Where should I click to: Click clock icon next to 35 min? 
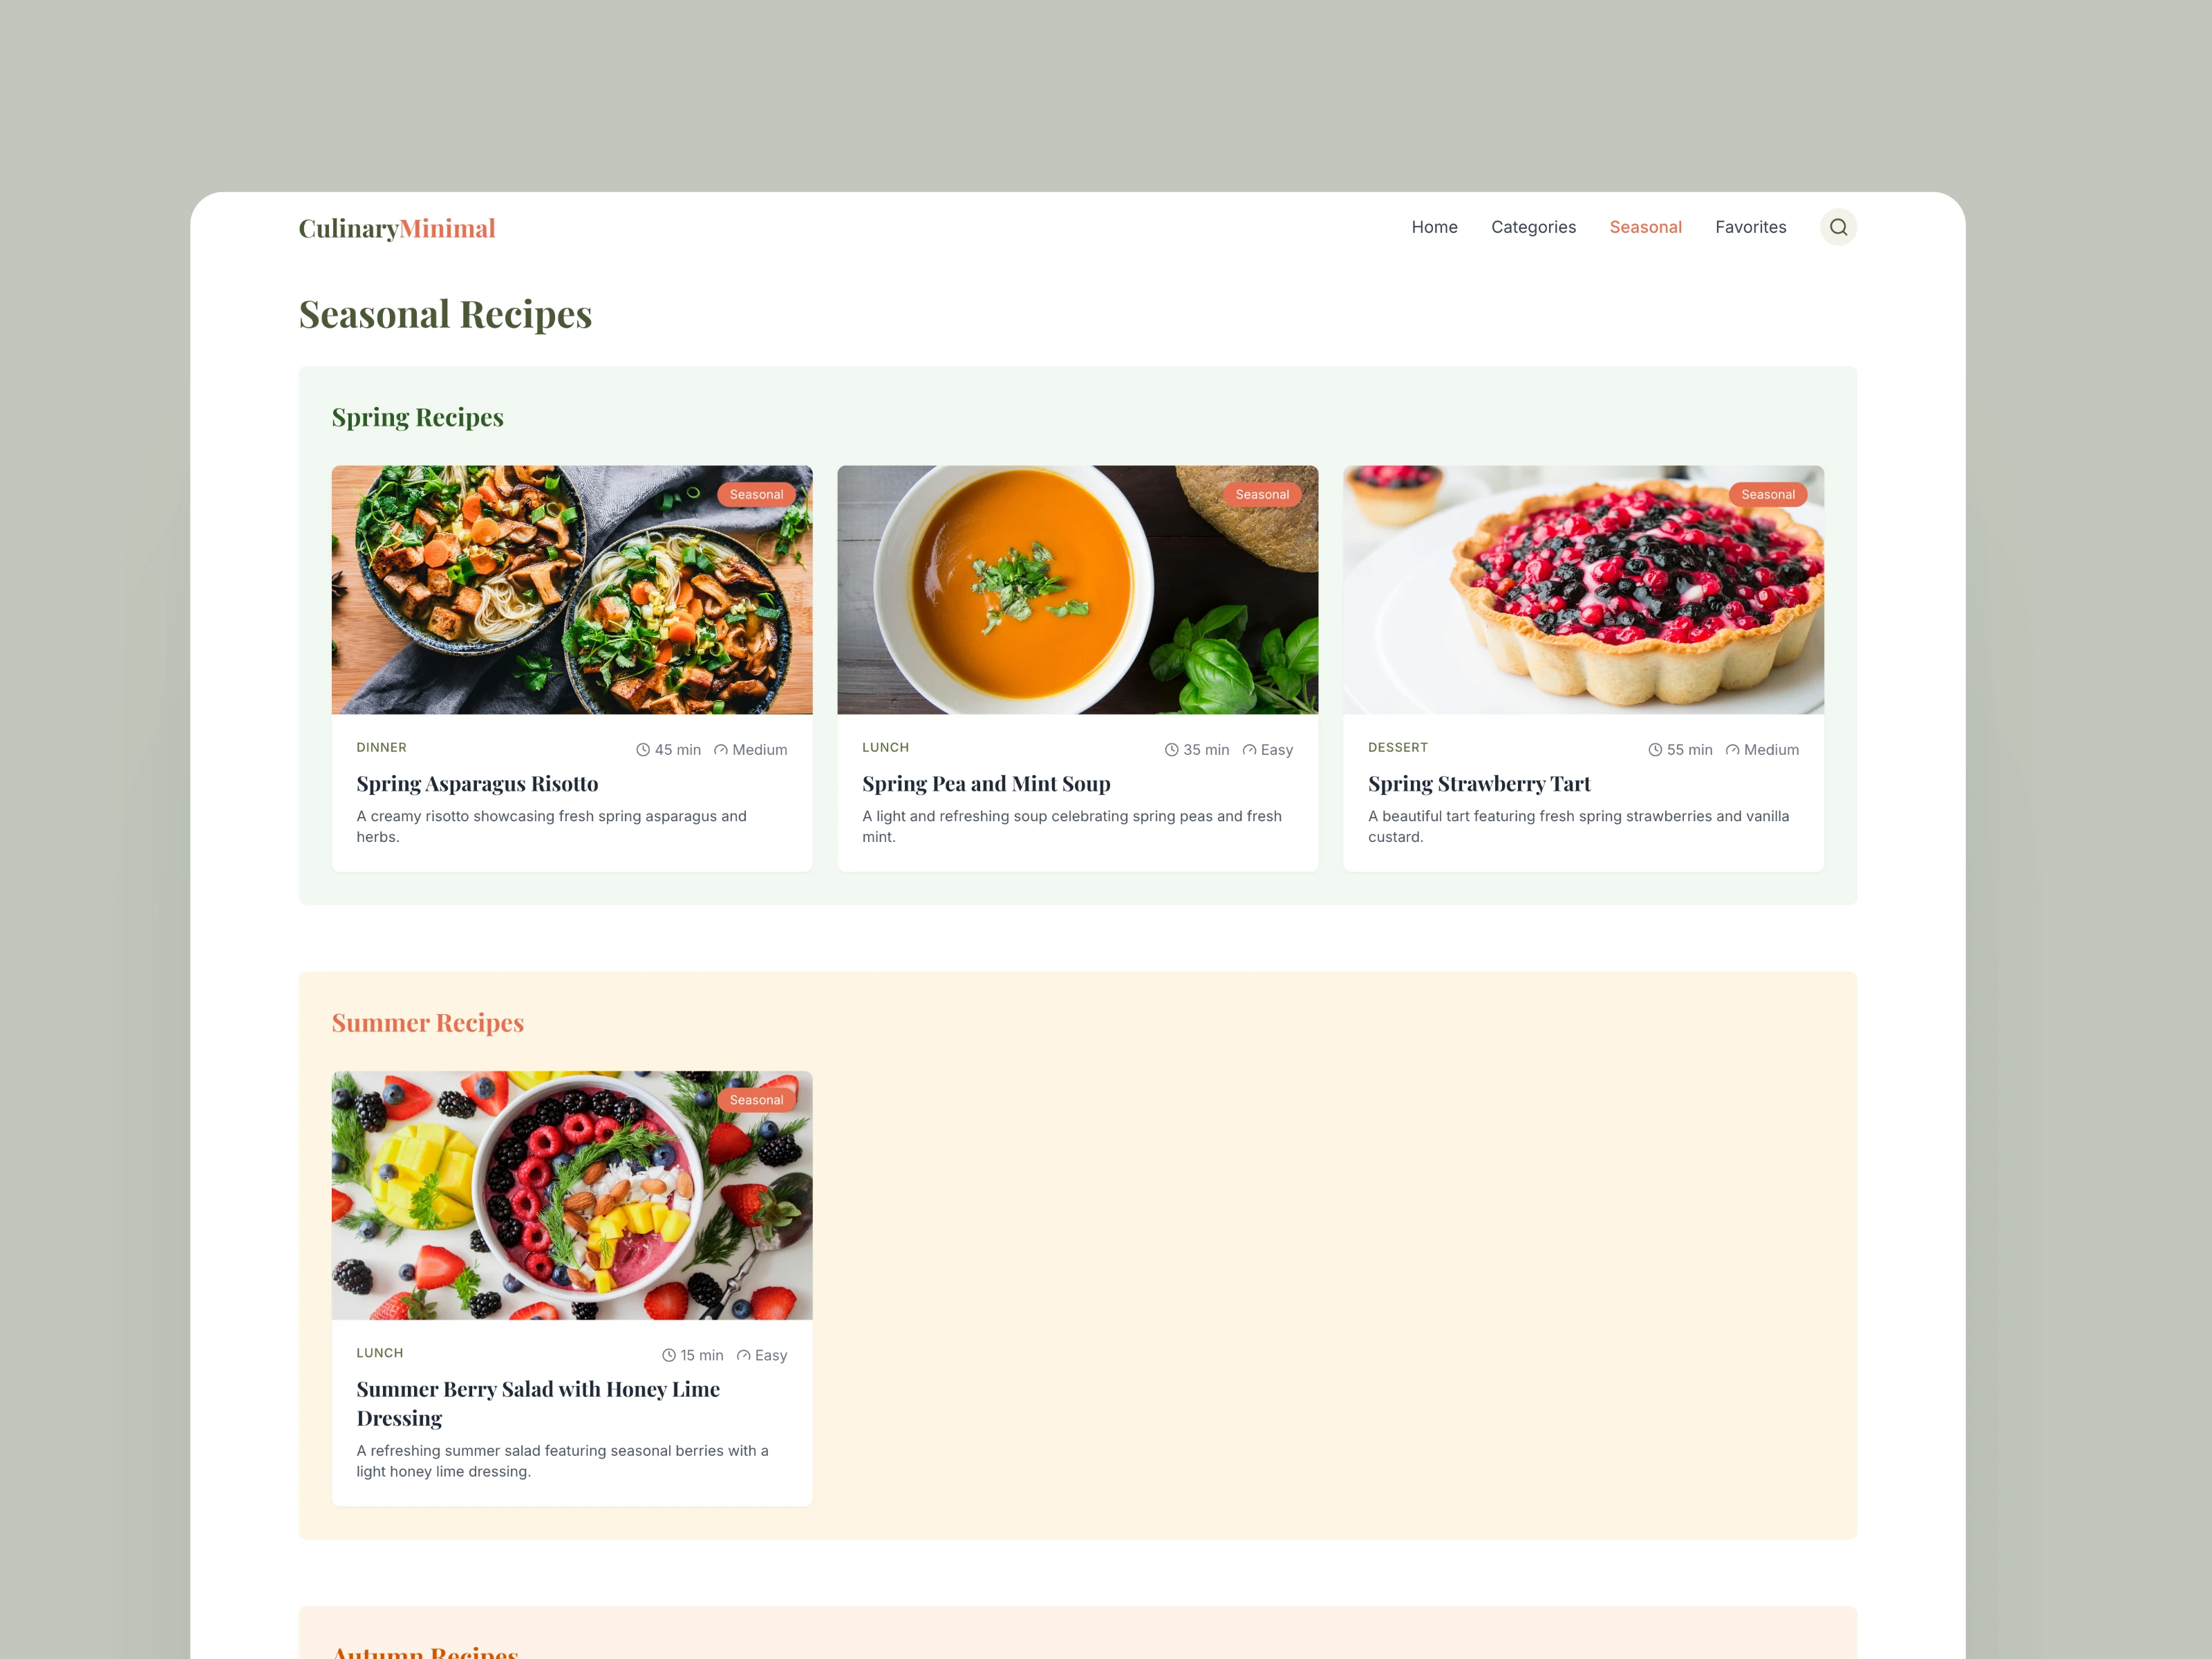tap(1172, 750)
